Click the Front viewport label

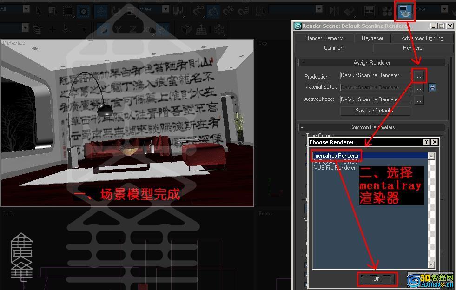tap(266, 213)
